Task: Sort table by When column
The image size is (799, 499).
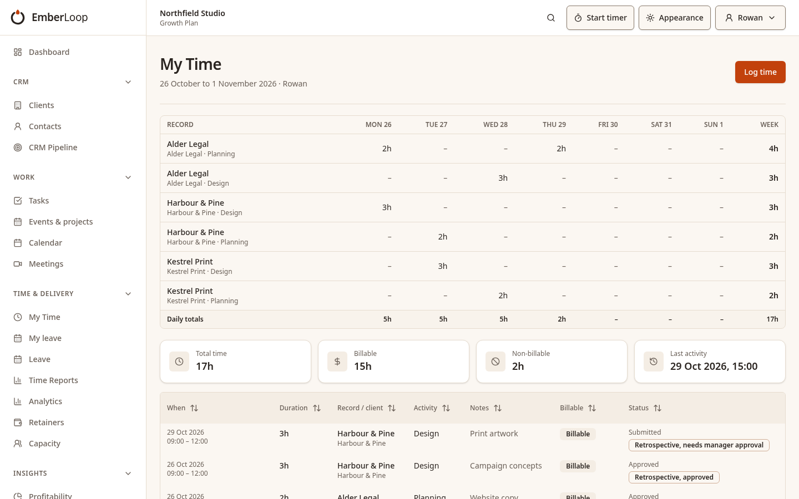Action: [x=183, y=408]
